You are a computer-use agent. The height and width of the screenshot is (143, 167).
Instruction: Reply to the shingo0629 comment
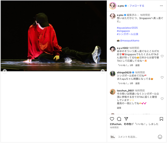click(x=137, y=83)
